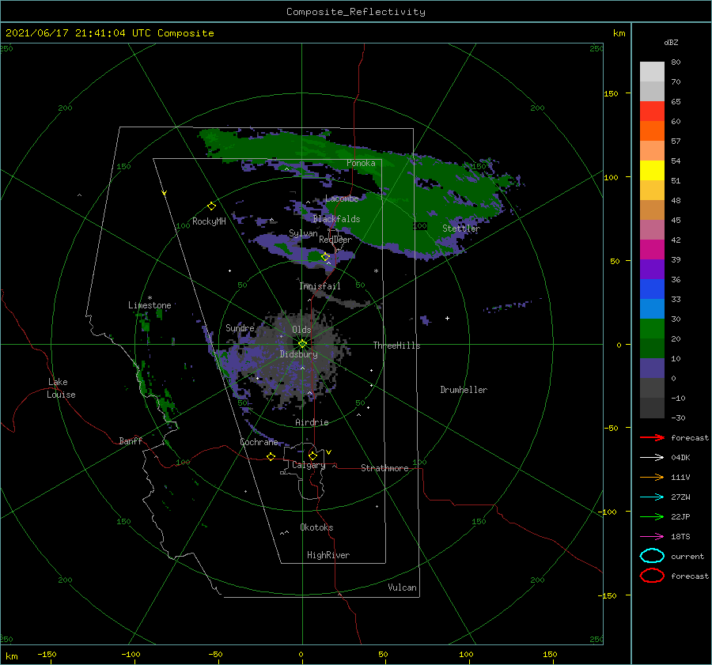Click the Innisfail city label
The height and width of the screenshot is (665, 712).
pyautogui.click(x=320, y=286)
